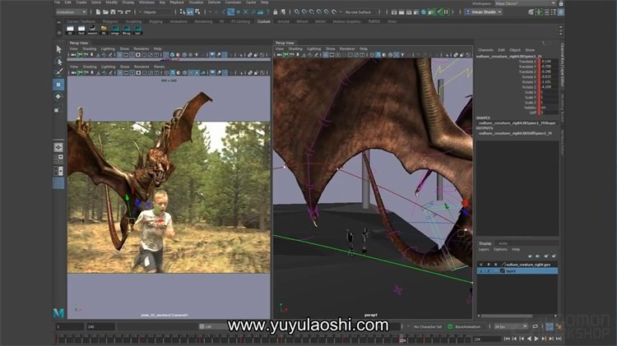
Task: Open the Render Settings clapboard icon
Action: point(416,12)
